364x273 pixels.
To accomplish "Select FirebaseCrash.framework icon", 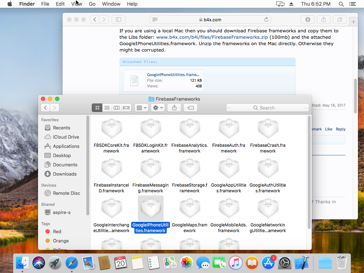I will [268, 129].
